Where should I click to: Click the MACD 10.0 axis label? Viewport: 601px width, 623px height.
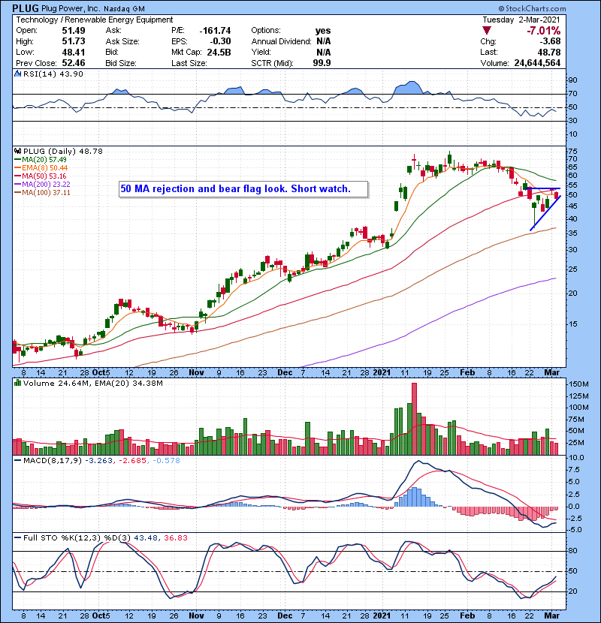(576, 458)
